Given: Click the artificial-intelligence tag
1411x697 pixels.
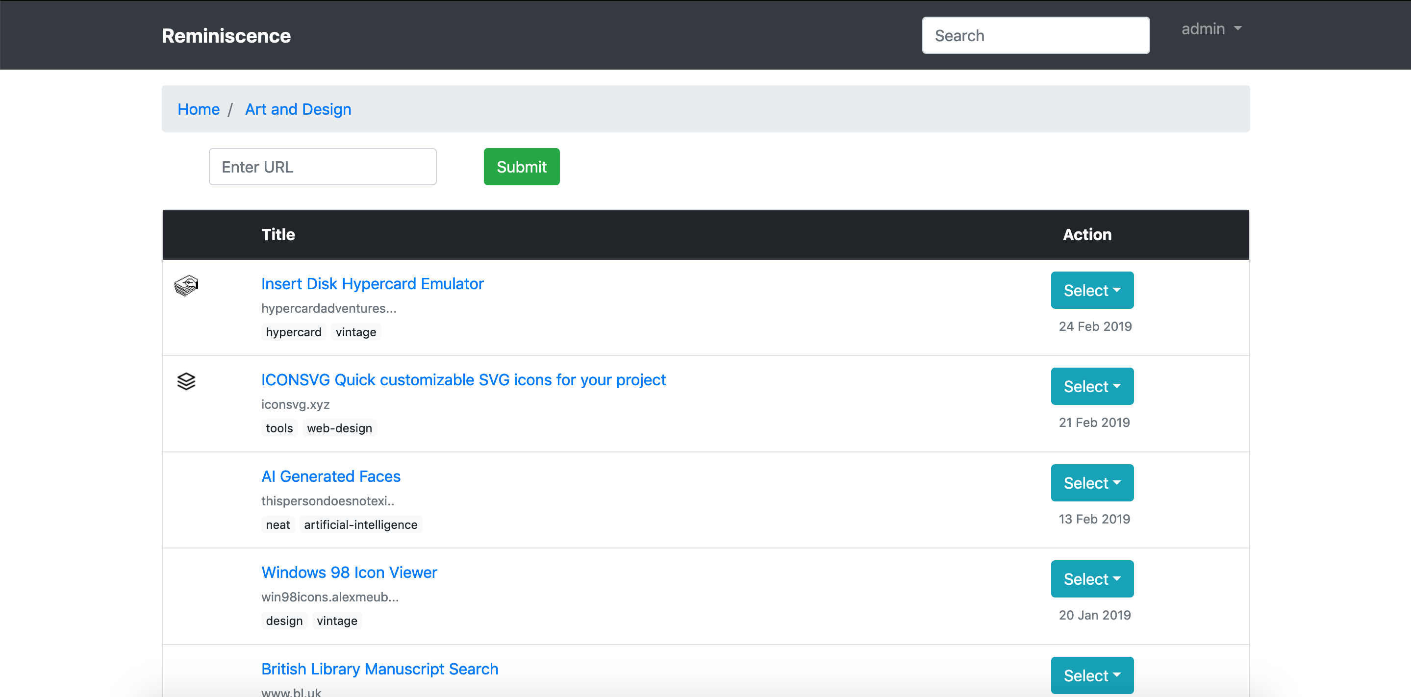Looking at the screenshot, I should coord(360,524).
